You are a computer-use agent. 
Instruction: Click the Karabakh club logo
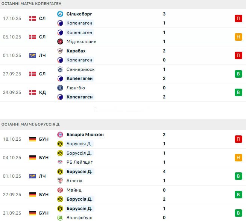coord(60,51)
